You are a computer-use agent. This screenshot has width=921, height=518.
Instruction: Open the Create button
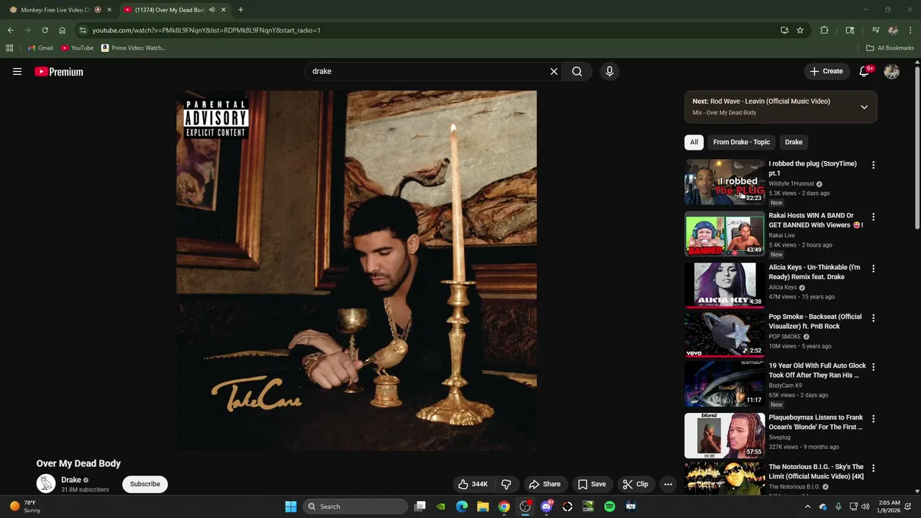(826, 71)
